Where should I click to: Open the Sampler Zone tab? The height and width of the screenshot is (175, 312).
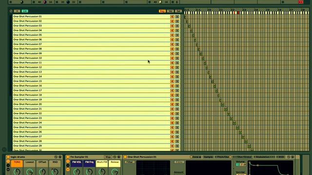(x=196, y=157)
